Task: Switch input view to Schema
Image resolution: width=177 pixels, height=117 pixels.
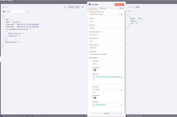Action: point(71,7)
